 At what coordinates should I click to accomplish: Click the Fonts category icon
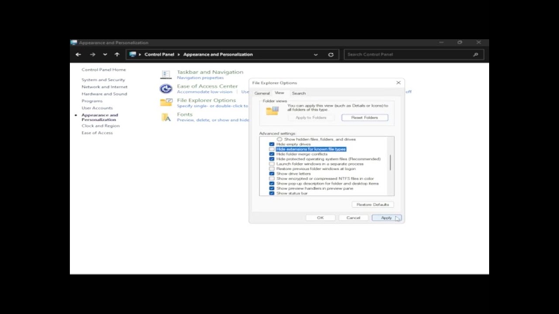166,117
